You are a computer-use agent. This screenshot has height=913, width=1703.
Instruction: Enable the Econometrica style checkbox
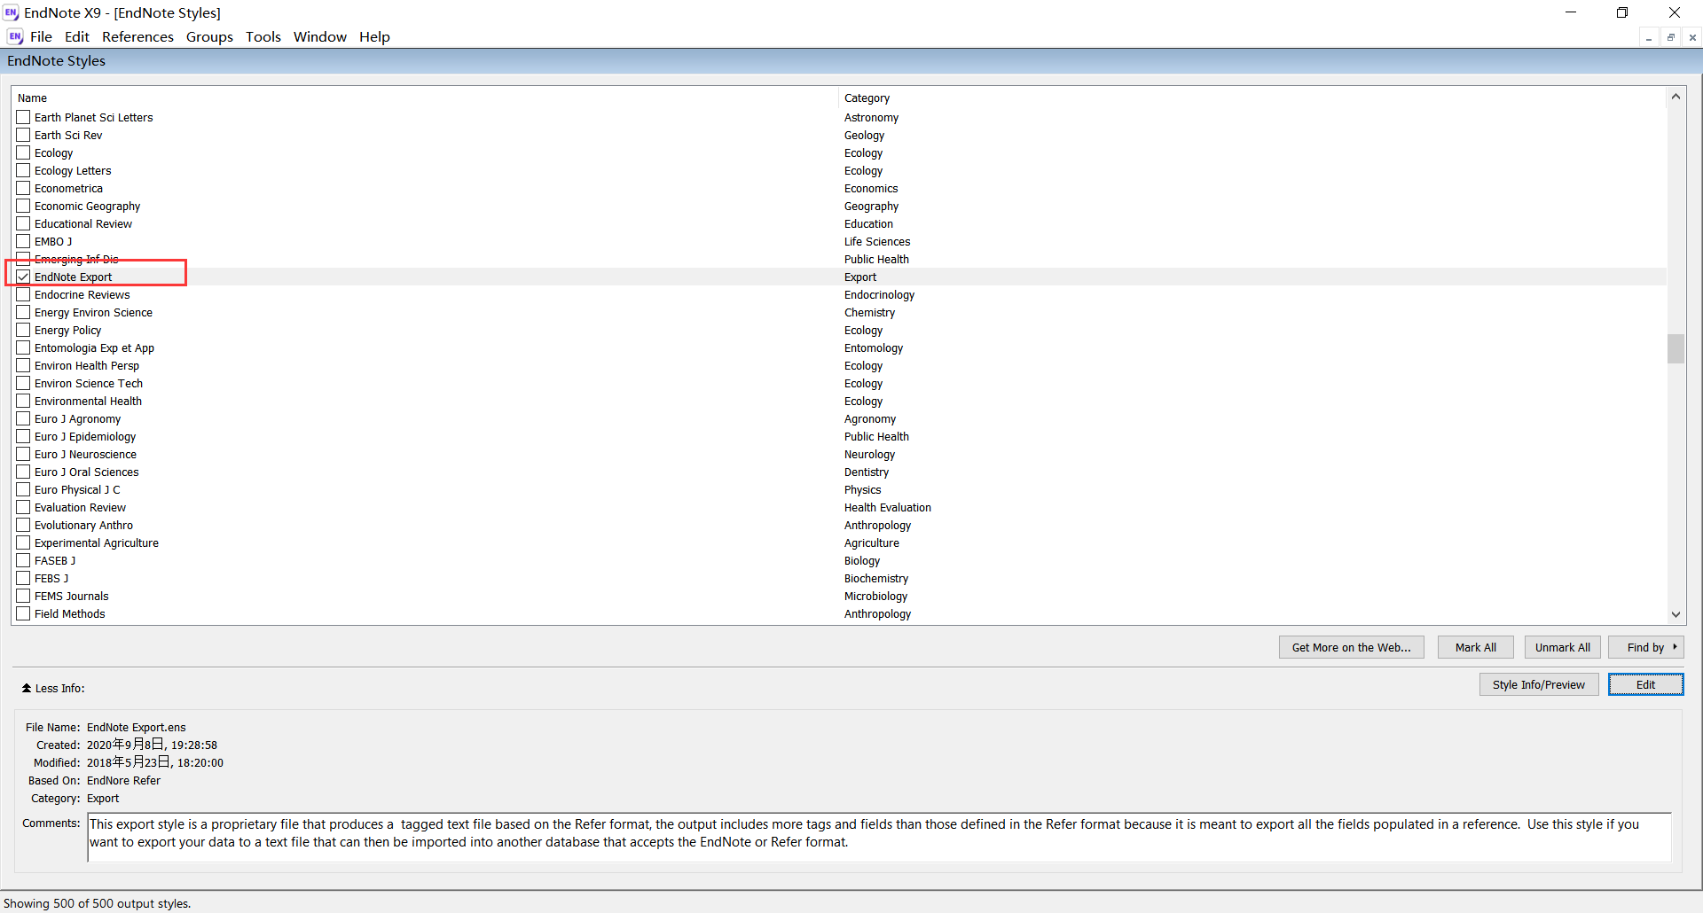[x=23, y=188]
